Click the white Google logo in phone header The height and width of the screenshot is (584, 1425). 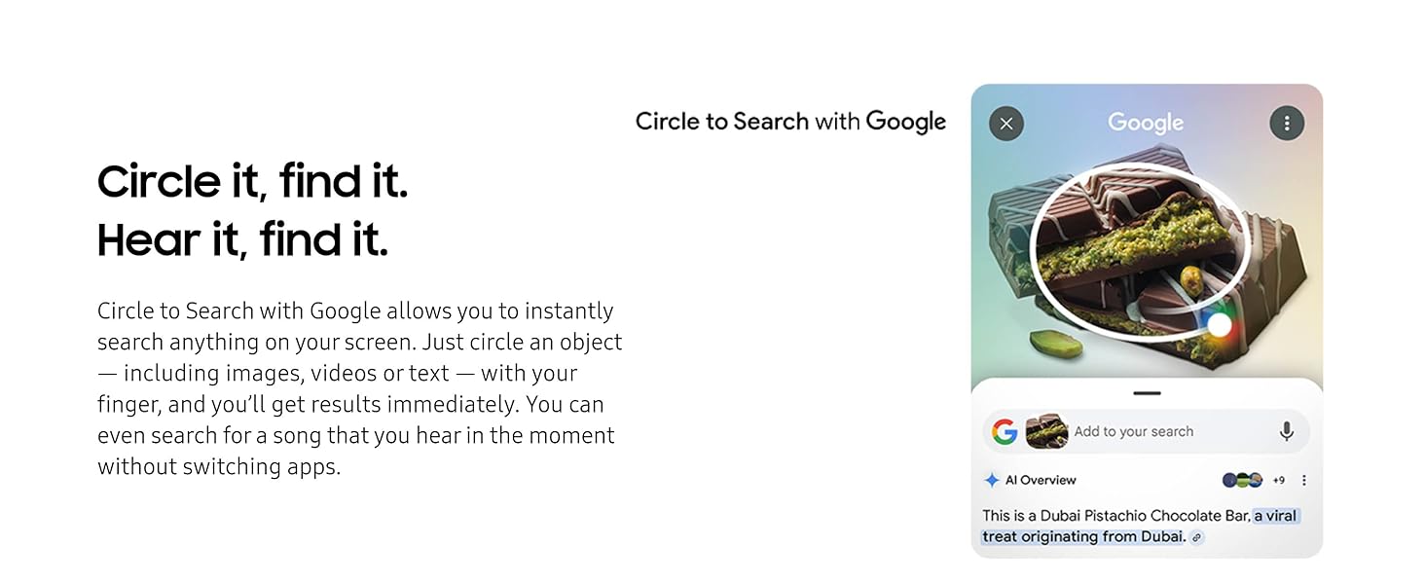pos(1146,124)
